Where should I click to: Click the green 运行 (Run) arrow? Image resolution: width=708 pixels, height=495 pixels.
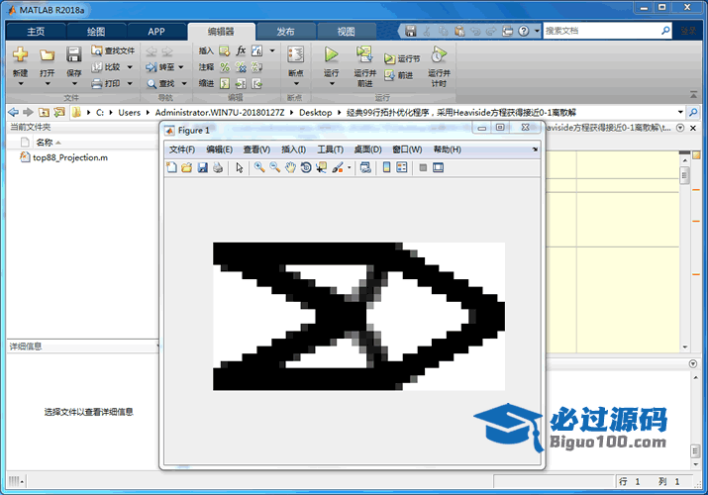(331, 54)
